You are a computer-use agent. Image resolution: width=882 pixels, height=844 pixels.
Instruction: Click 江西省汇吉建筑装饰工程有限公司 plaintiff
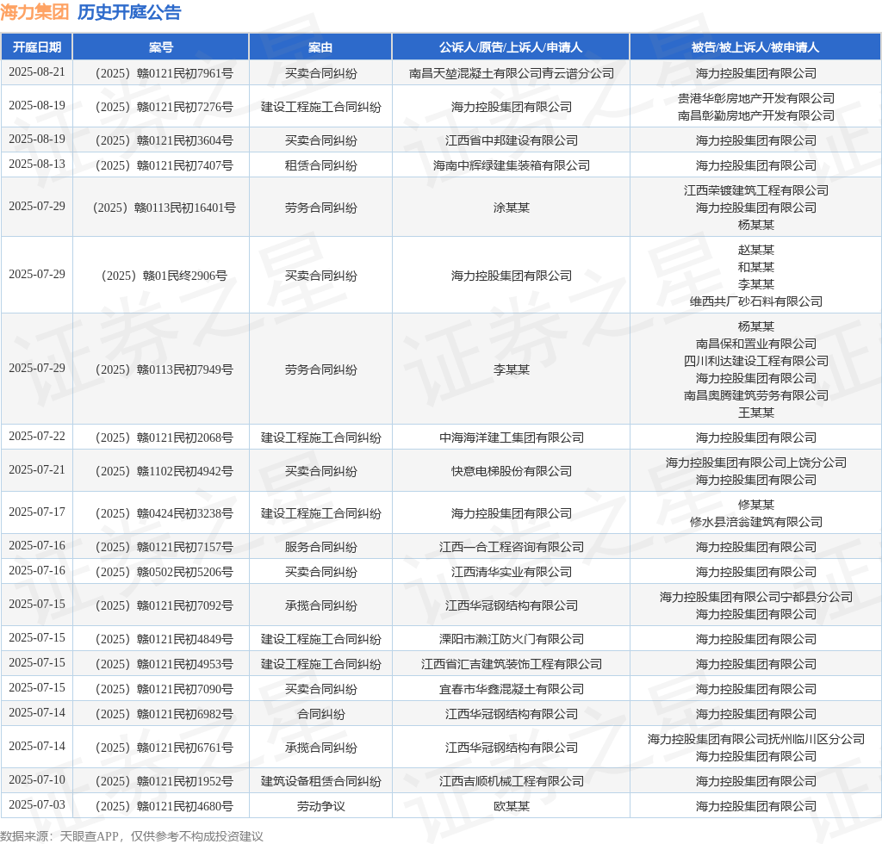pos(512,665)
